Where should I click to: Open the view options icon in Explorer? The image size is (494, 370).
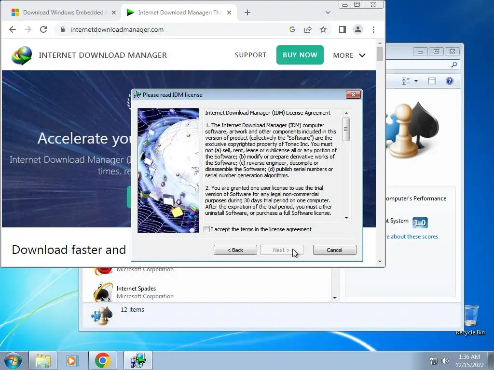pos(406,81)
